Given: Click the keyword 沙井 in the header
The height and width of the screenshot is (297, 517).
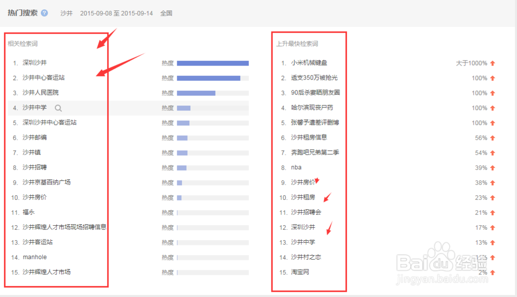Looking at the screenshot, I should [x=66, y=13].
